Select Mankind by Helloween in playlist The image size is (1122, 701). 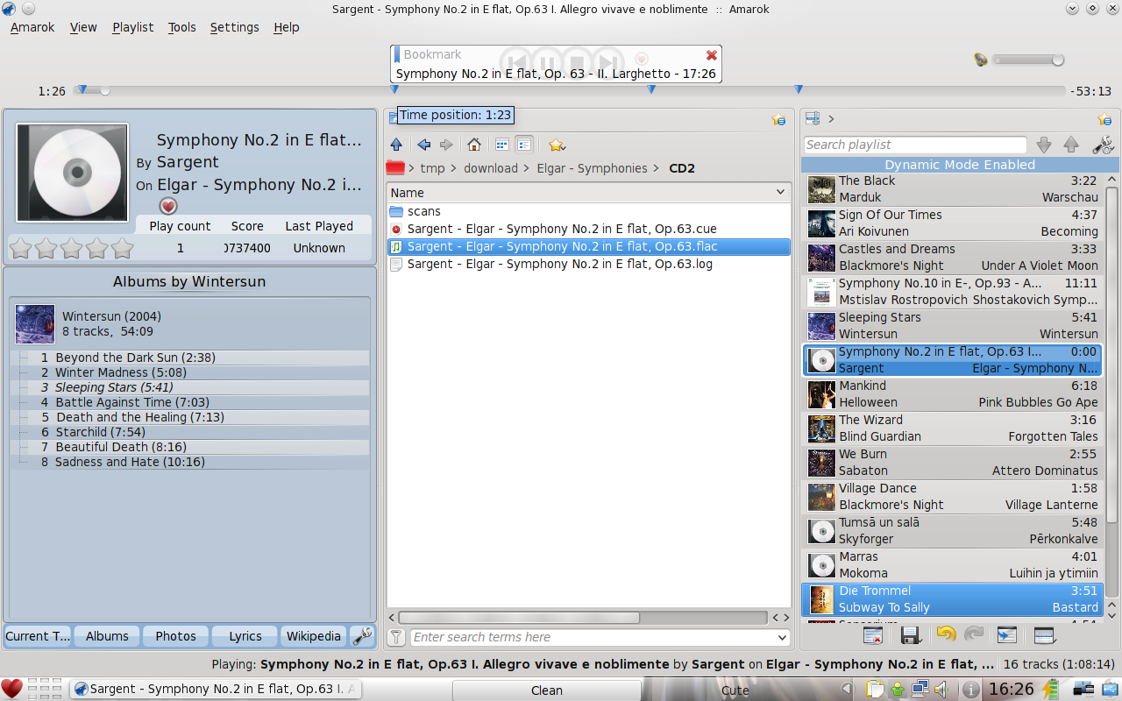tap(953, 394)
